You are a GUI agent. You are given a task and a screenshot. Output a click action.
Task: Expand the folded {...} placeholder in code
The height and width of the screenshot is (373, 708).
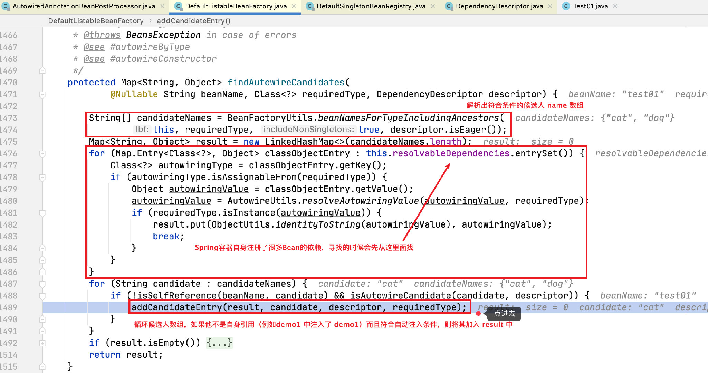pos(219,343)
